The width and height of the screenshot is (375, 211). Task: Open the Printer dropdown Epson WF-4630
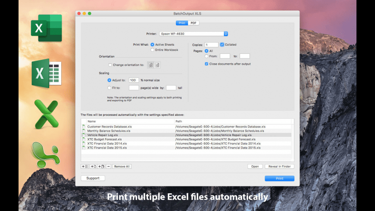pyautogui.click(x=194, y=34)
